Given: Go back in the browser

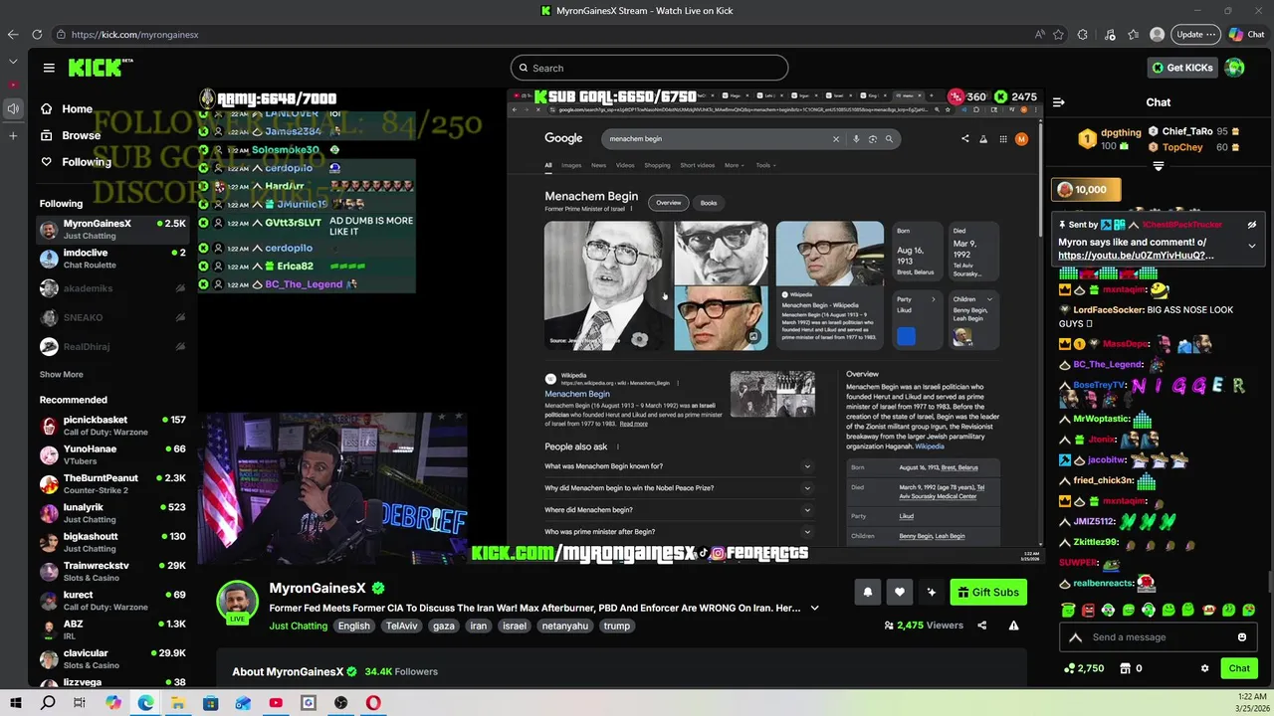Looking at the screenshot, I should tap(13, 34).
